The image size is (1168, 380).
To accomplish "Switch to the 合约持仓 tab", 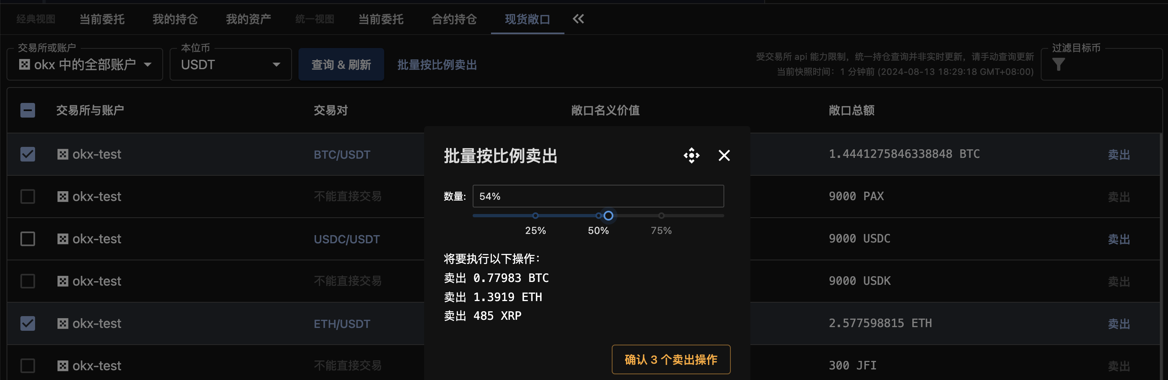I will coord(454,19).
